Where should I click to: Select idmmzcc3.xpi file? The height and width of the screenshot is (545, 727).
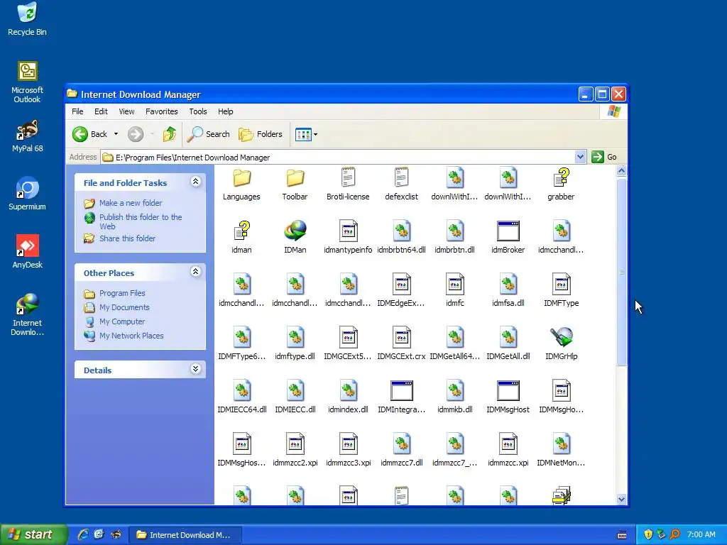pyautogui.click(x=348, y=451)
